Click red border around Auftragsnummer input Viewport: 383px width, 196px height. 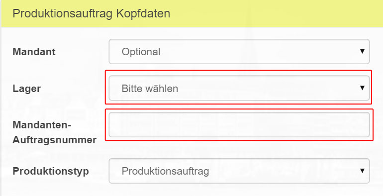click(x=239, y=109)
